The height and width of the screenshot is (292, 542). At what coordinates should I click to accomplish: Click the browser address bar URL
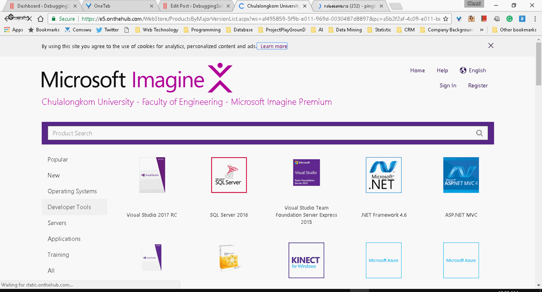click(x=260, y=19)
